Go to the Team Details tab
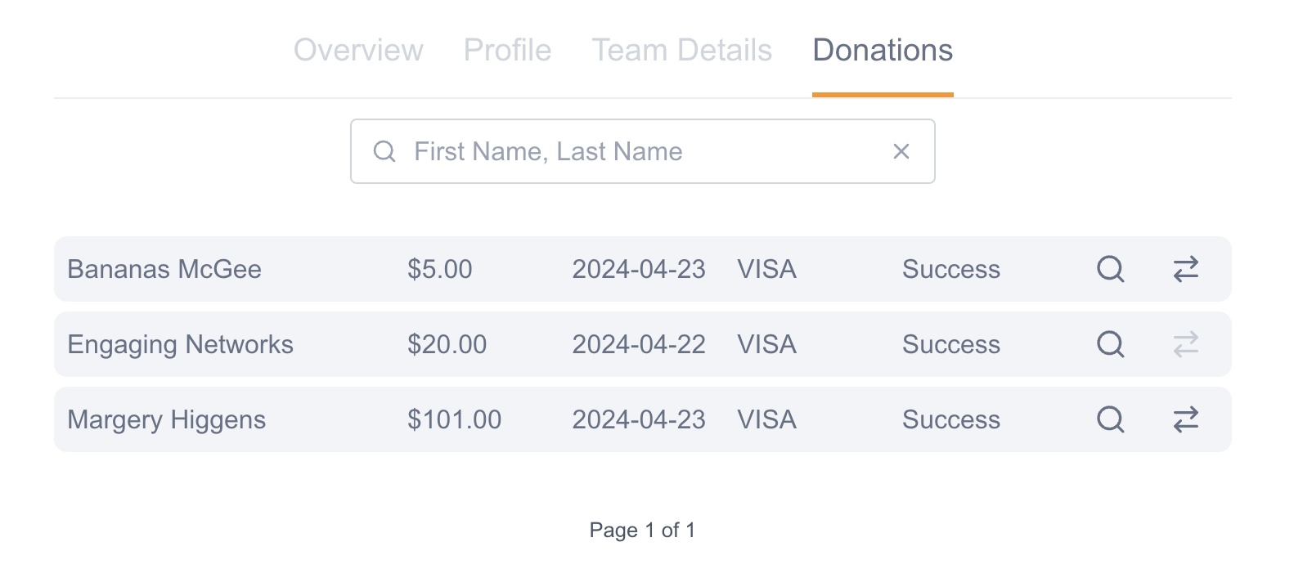 681,51
